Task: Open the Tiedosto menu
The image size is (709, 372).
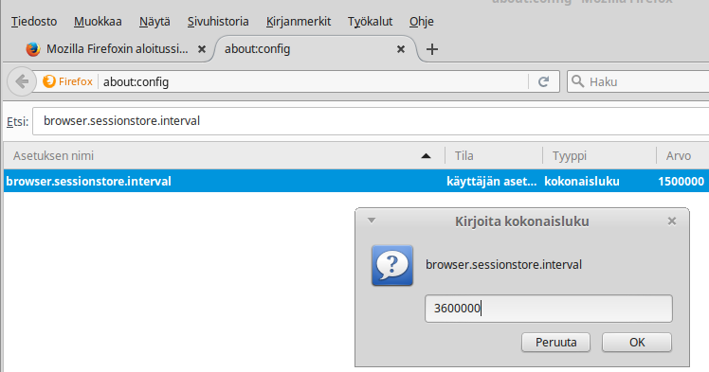Action: click(x=34, y=21)
